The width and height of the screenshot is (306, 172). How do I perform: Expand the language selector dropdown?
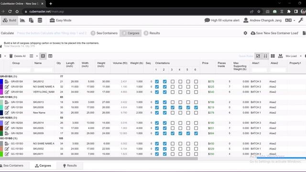(290, 20)
